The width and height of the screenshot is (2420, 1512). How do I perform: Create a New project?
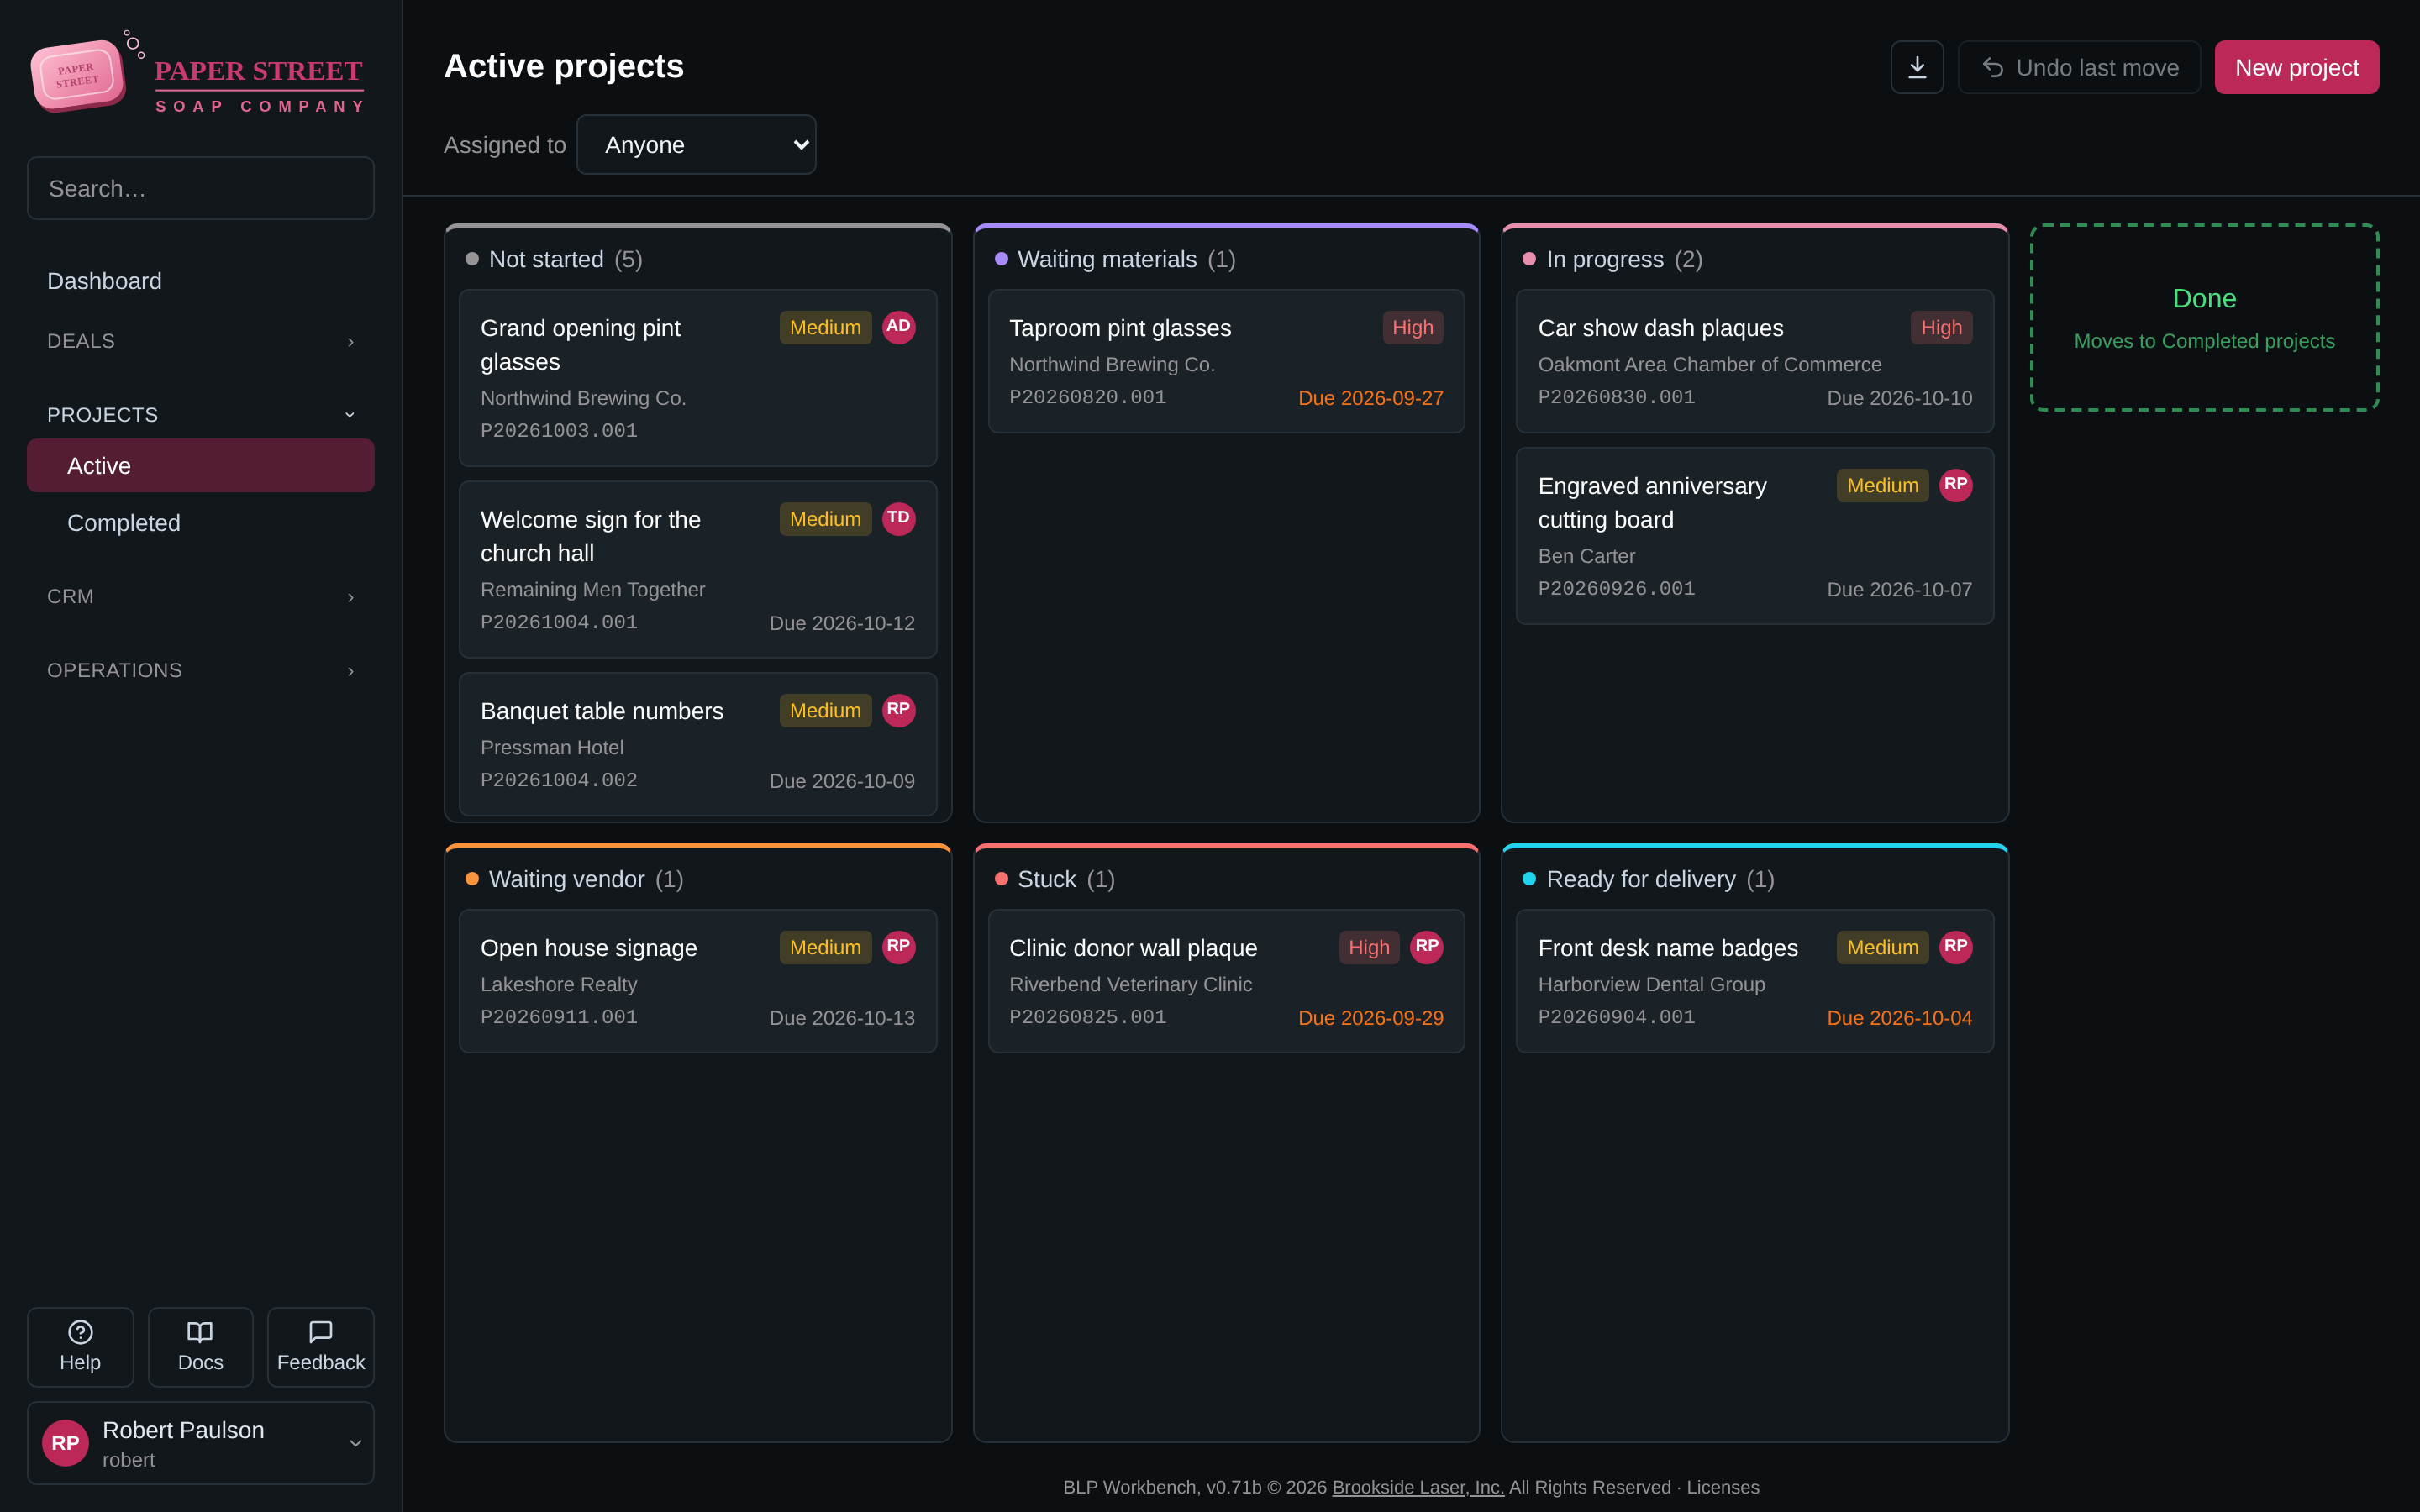(2296, 67)
